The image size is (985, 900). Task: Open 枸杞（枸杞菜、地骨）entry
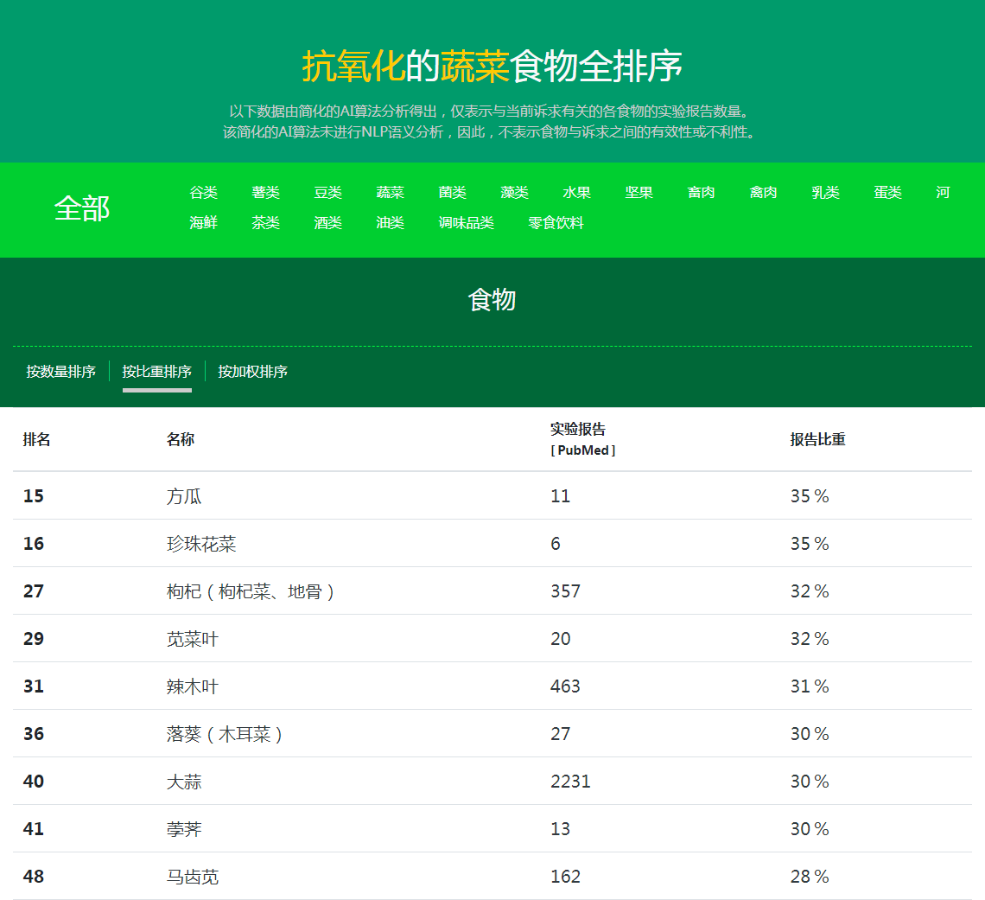pos(251,591)
